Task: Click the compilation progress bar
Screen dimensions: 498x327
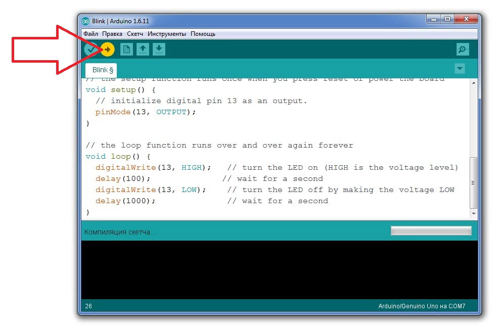Action: pyautogui.click(x=431, y=231)
